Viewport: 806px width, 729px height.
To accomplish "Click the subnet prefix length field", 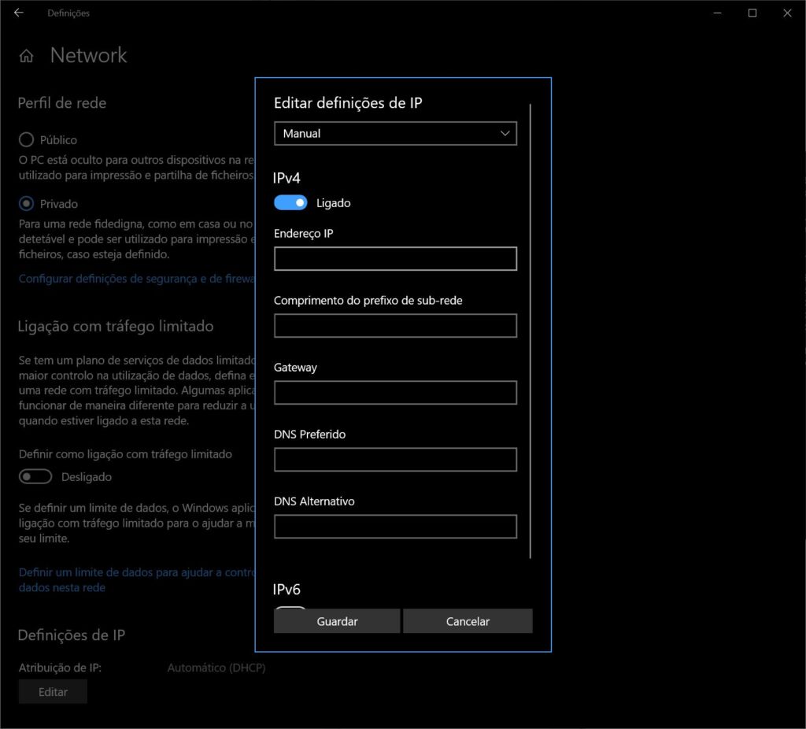I will (x=395, y=326).
